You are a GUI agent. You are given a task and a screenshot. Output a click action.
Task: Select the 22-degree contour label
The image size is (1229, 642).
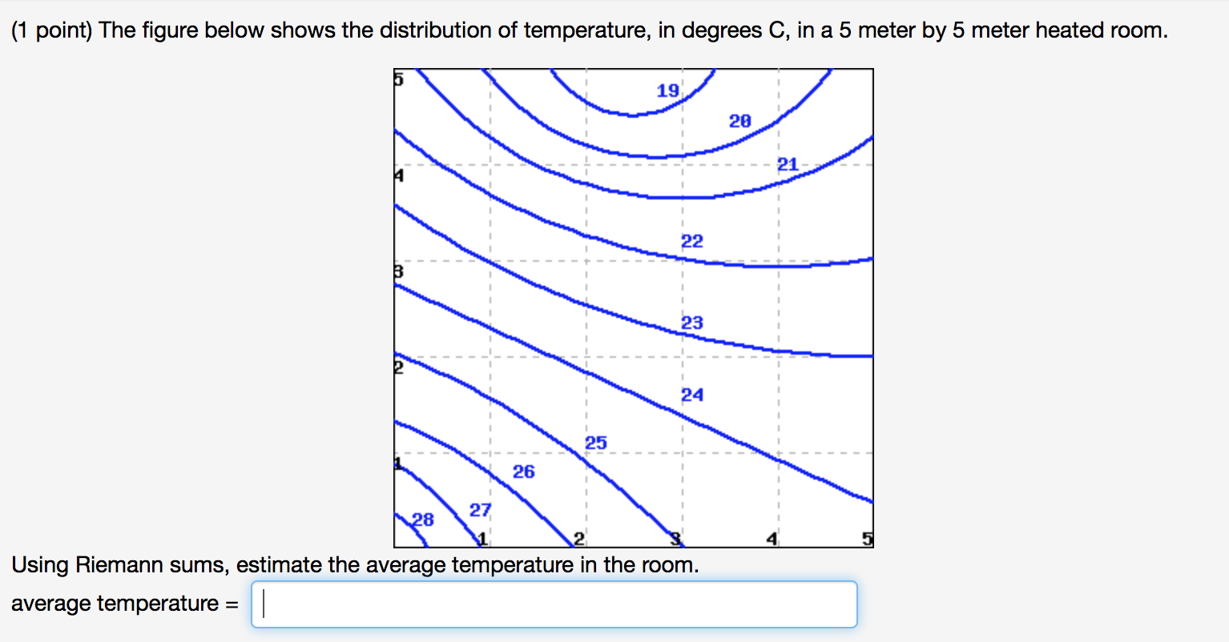point(693,241)
